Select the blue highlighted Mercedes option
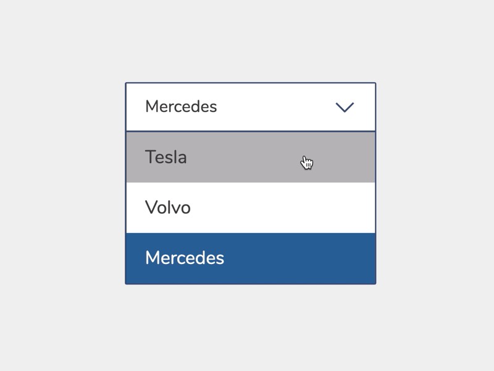 click(x=250, y=258)
